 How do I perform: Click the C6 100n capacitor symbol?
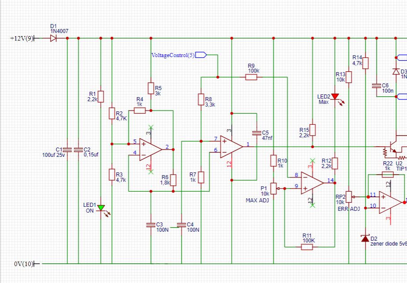click(x=377, y=85)
